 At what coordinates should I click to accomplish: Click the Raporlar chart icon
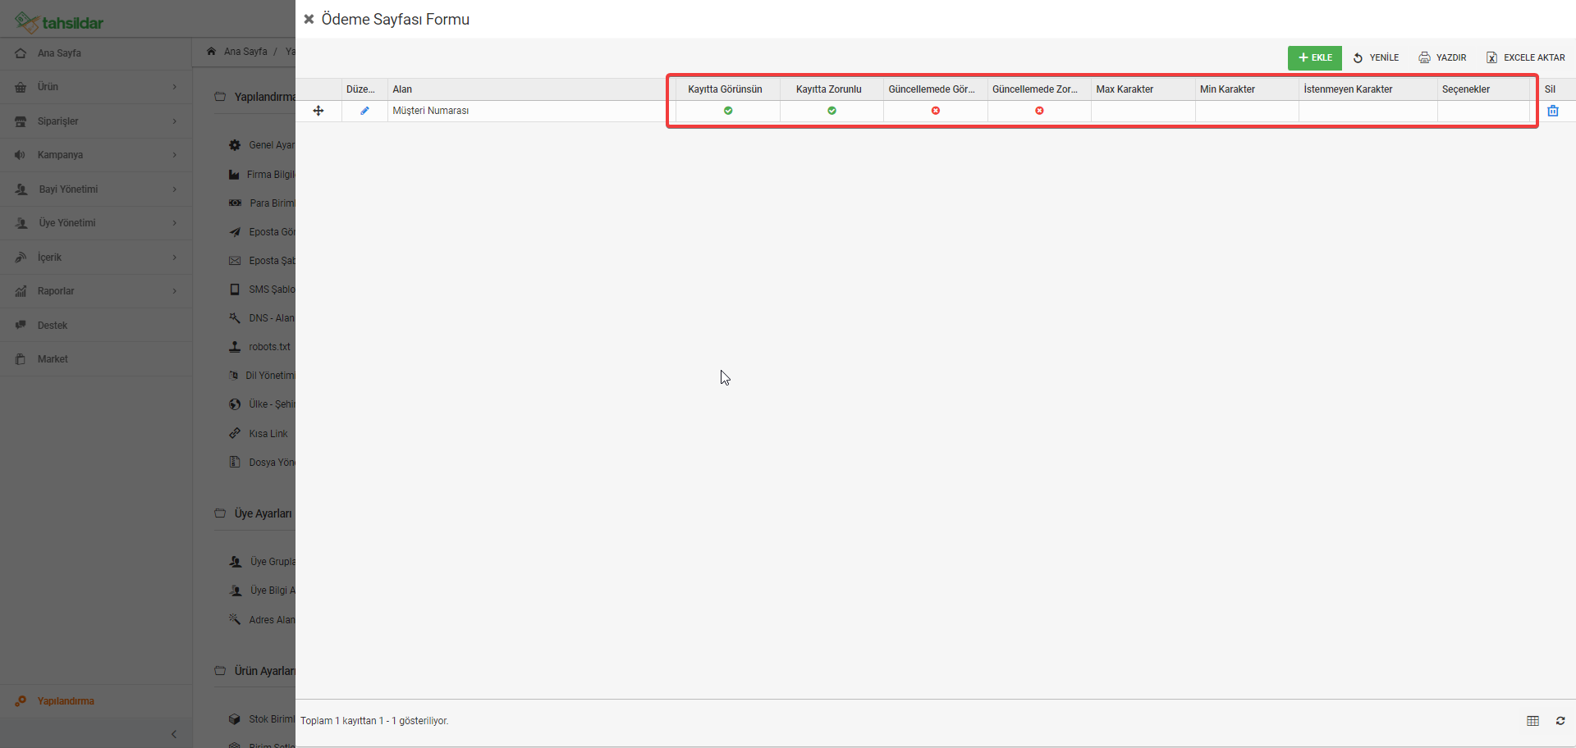tap(21, 291)
